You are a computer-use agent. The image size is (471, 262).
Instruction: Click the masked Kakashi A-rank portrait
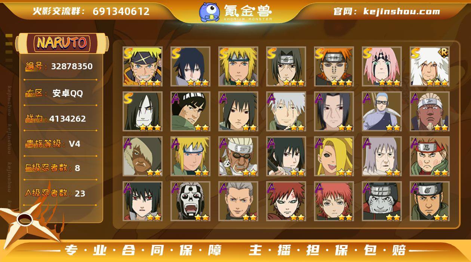coord(286,111)
